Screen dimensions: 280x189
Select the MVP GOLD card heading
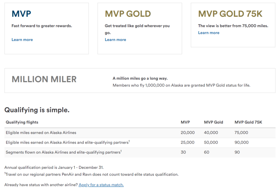(x=128, y=14)
